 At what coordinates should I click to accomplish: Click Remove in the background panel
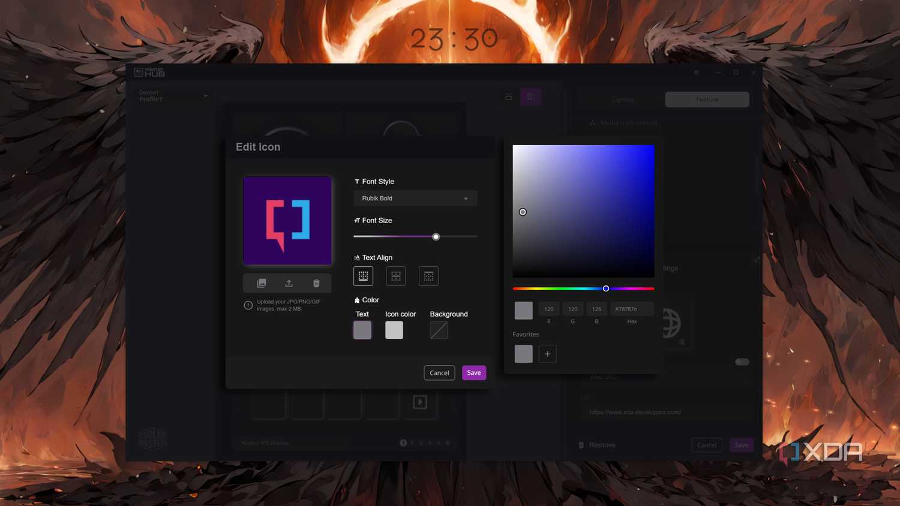click(597, 445)
